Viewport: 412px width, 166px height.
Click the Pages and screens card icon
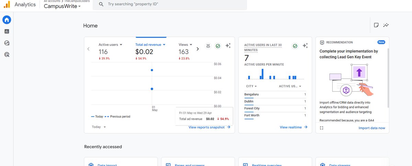click(x=168, y=165)
